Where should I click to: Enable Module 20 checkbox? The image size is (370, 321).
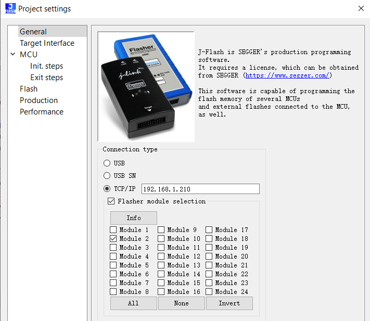(209, 256)
